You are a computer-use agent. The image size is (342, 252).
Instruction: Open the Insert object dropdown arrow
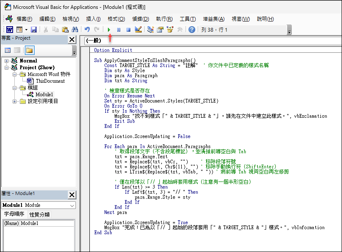pos(26,30)
